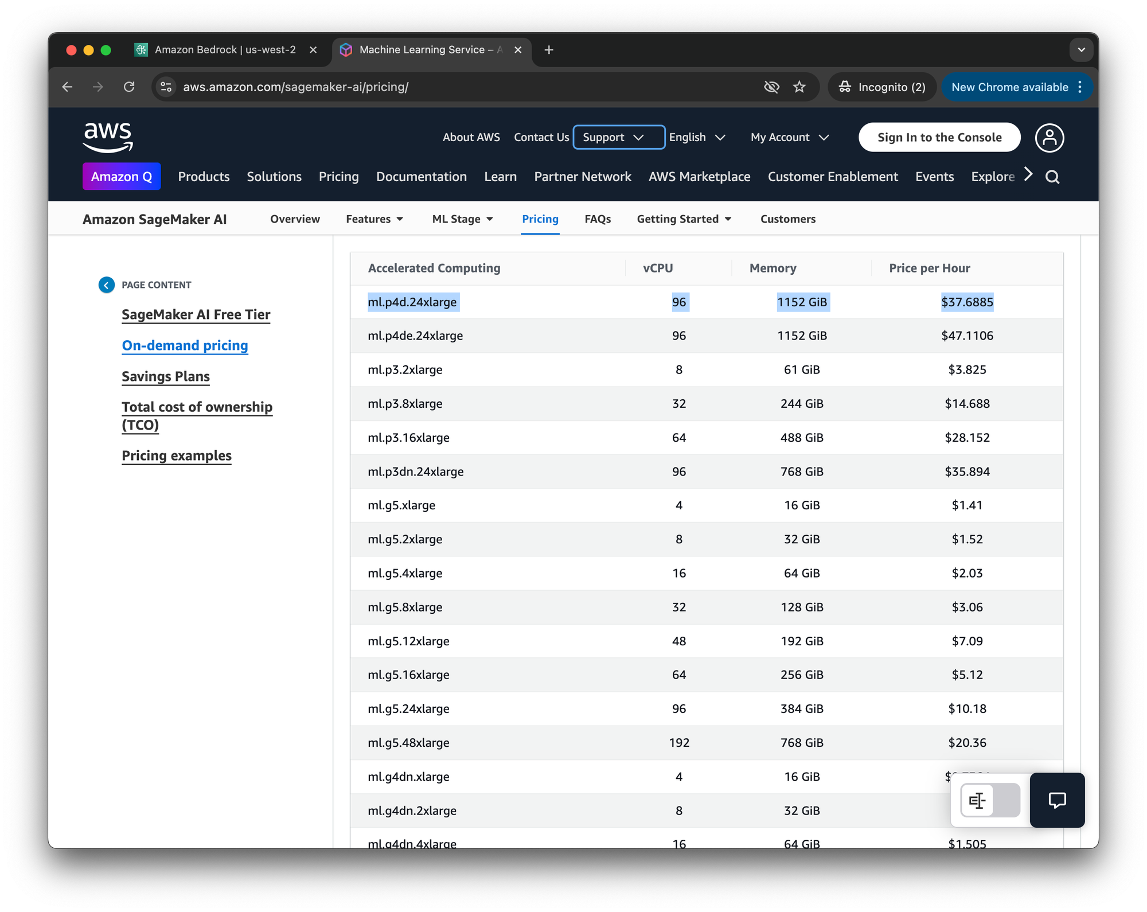Expand the Support dropdown
Image resolution: width=1147 pixels, height=912 pixels.
(x=619, y=138)
